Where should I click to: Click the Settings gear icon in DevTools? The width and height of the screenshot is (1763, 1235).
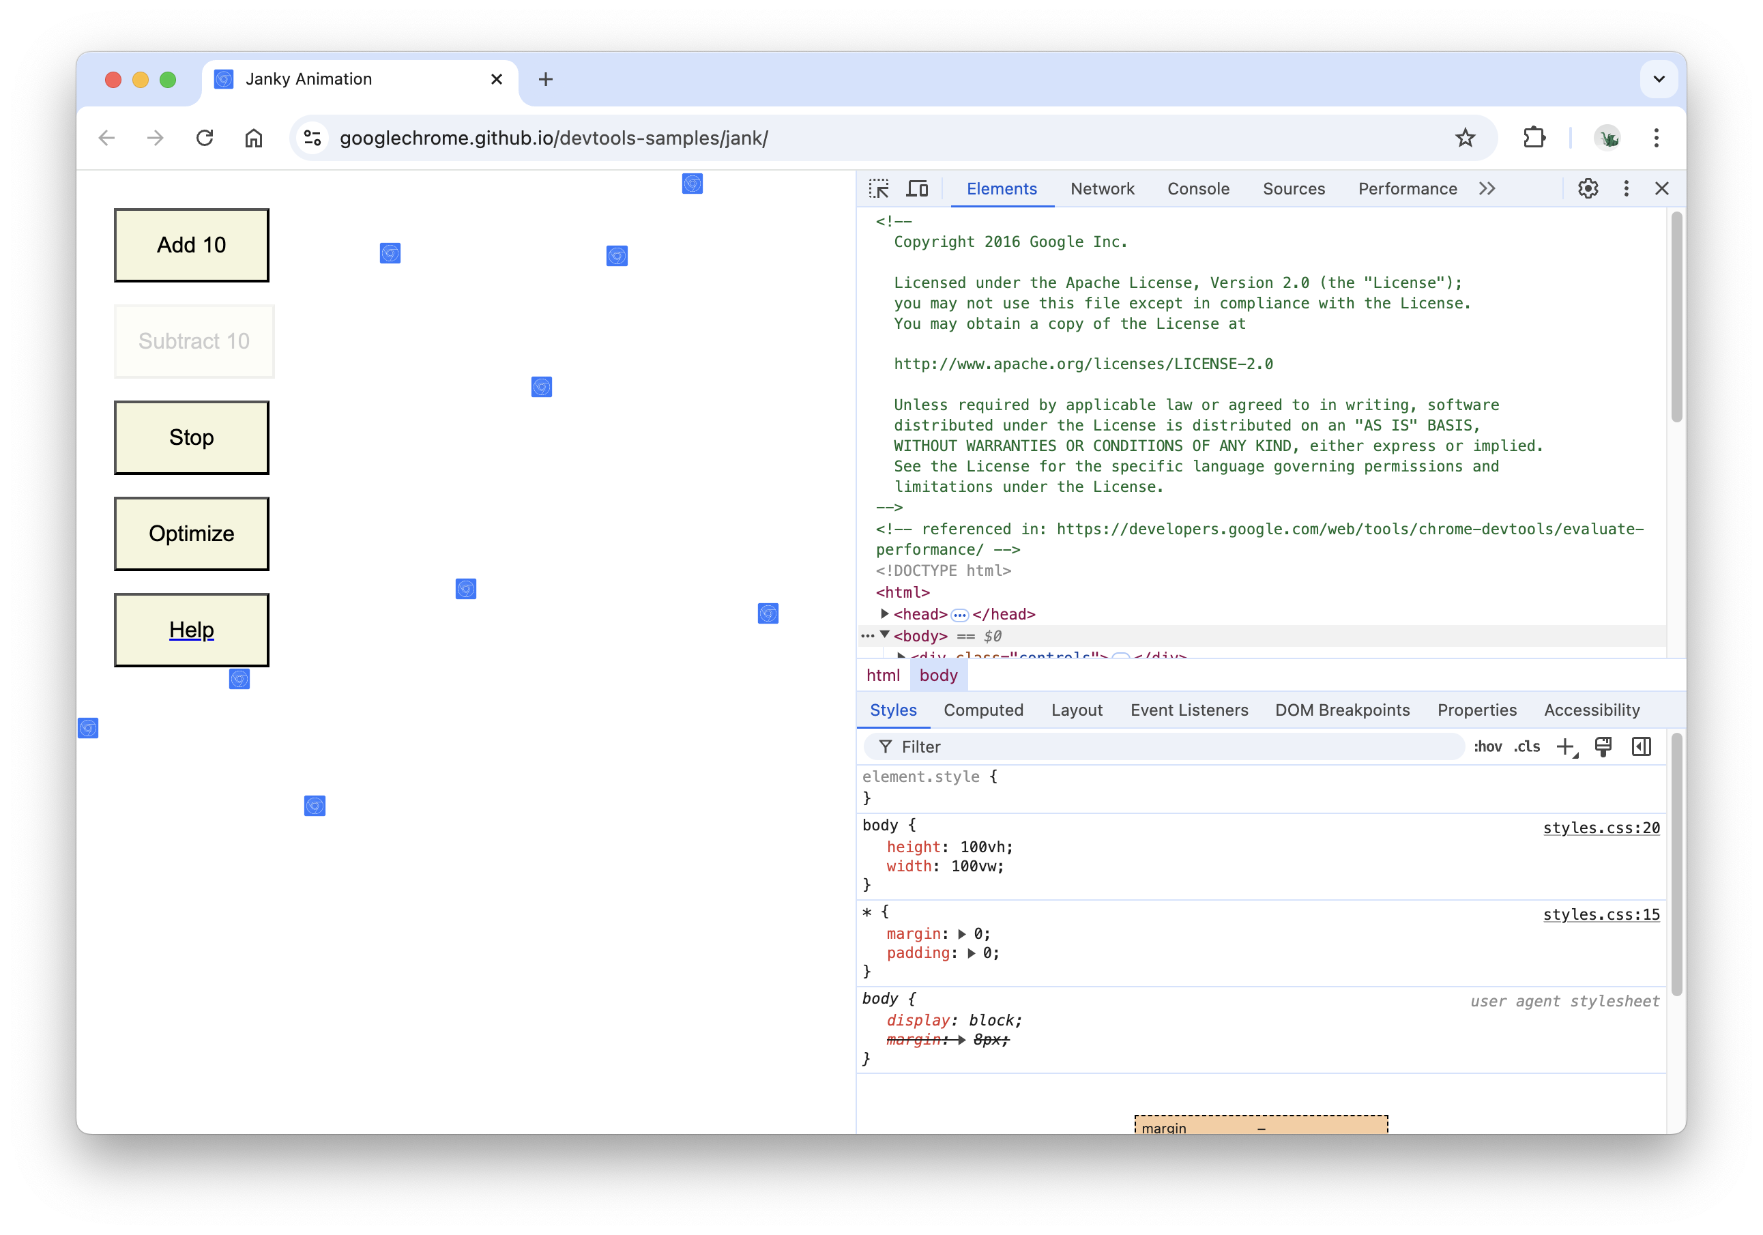click(1588, 188)
